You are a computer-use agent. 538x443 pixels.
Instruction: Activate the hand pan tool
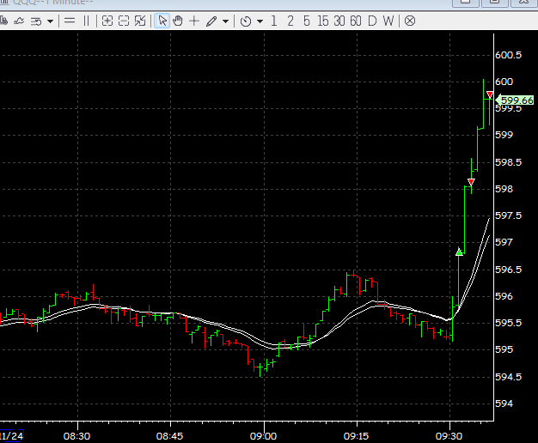(178, 21)
